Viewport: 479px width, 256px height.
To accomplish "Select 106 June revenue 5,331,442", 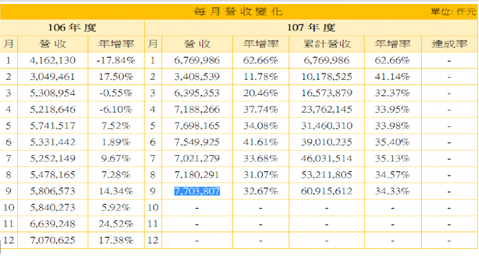I will (x=53, y=142).
